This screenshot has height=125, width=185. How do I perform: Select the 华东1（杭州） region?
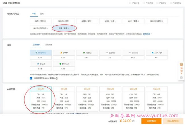(41, 21)
